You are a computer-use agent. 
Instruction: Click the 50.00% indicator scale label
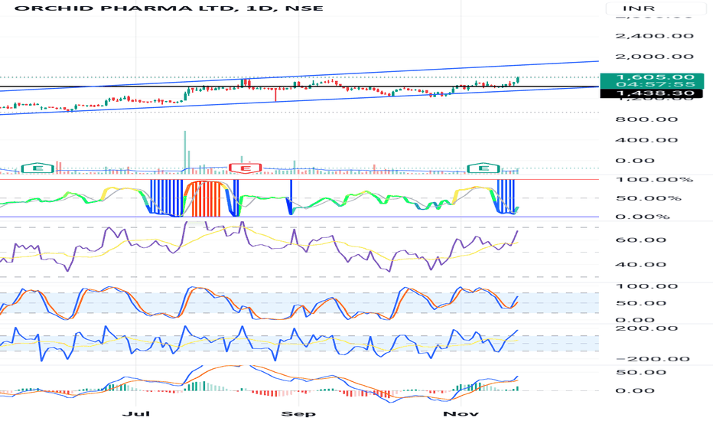click(649, 198)
